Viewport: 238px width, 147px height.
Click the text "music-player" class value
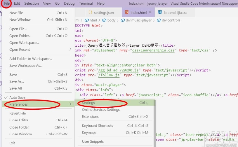coord(109,85)
